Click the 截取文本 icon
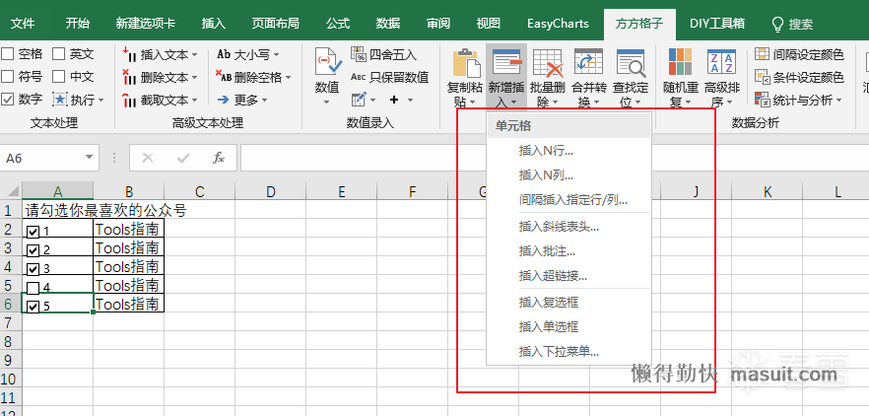The image size is (869, 416). (x=129, y=100)
